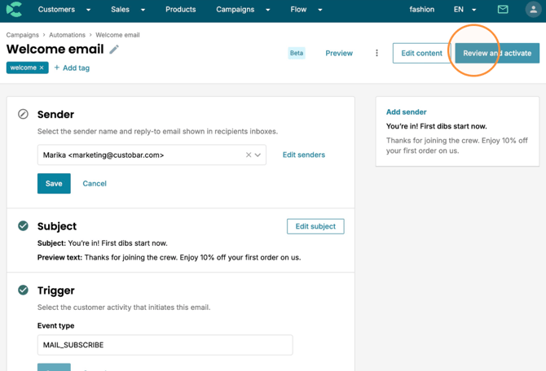Click the Welcome email breadcrumb
Screen dimensions: 546x371
pyautogui.click(x=117, y=35)
